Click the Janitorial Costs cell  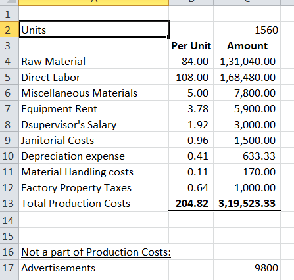(94, 140)
